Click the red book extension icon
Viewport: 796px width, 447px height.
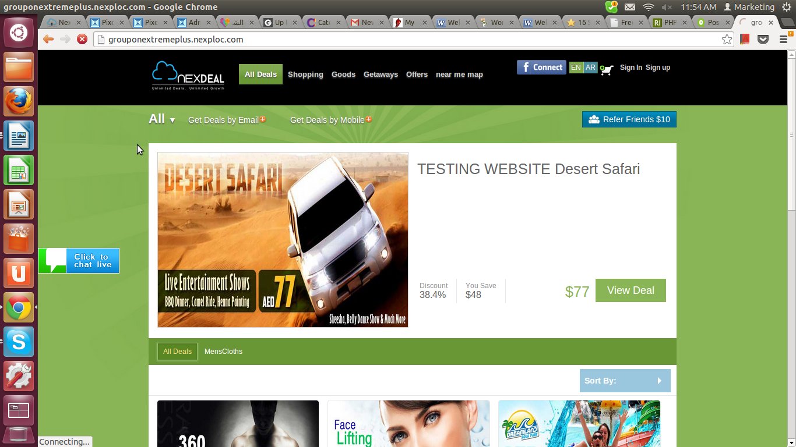click(x=745, y=39)
